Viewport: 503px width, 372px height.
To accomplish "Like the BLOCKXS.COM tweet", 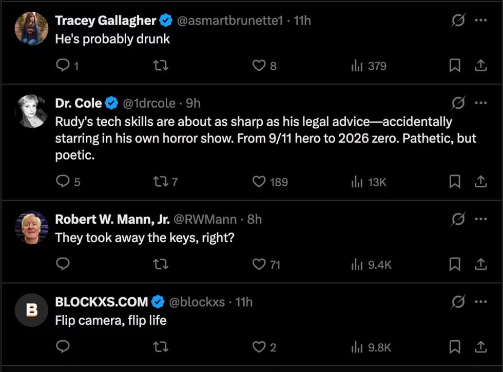I will (x=260, y=347).
